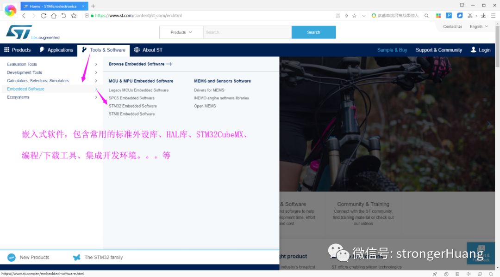This screenshot has width=500, height=277.
Task: Click New Products at the bottom
Action: (28, 257)
